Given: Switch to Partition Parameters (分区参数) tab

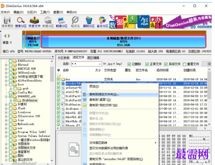Looking at the screenshot, I should pyautogui.click(x=63, y=58).
